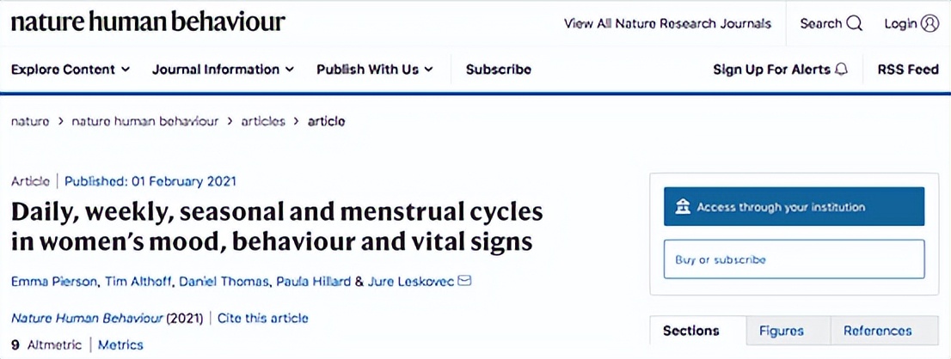Click the email envelope icon after Jure Leskovec
Screen dimensions: 951x359
point(465,281)
